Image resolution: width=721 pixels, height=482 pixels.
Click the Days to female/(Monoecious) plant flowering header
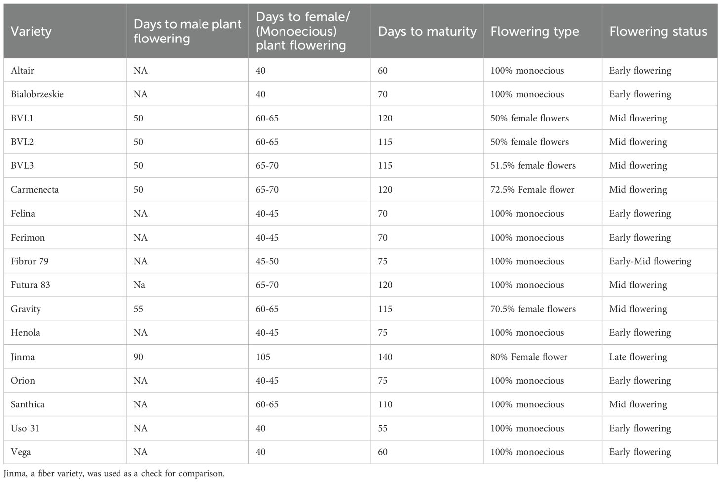(303, 31)
